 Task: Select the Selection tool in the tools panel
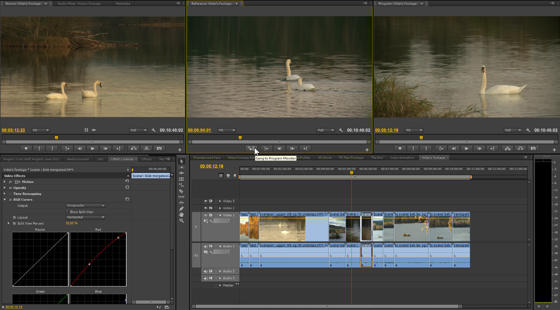pyautogui.click(x=182, y=161)
